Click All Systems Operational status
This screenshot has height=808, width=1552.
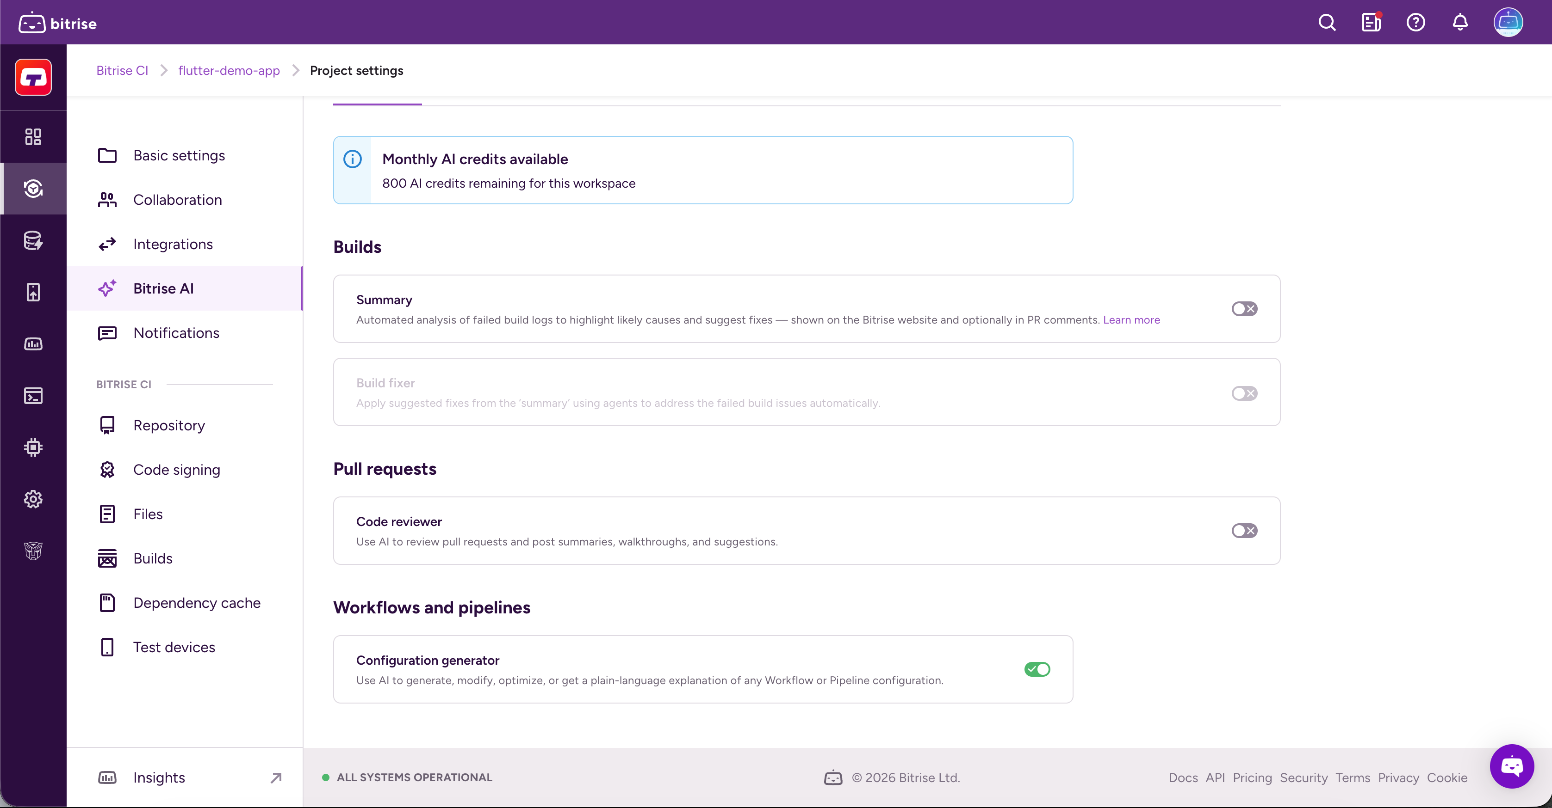click(407, 777)
